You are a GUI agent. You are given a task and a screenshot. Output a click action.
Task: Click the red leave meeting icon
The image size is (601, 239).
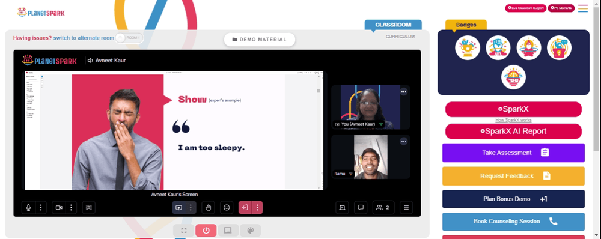[x=245, y=208]
